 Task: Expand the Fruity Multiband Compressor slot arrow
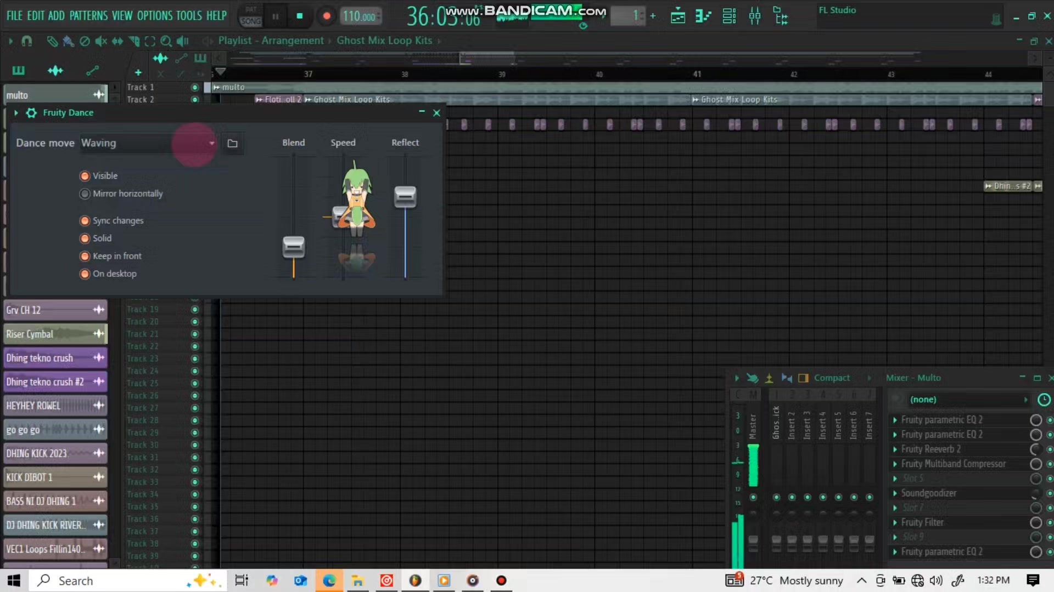895,464
